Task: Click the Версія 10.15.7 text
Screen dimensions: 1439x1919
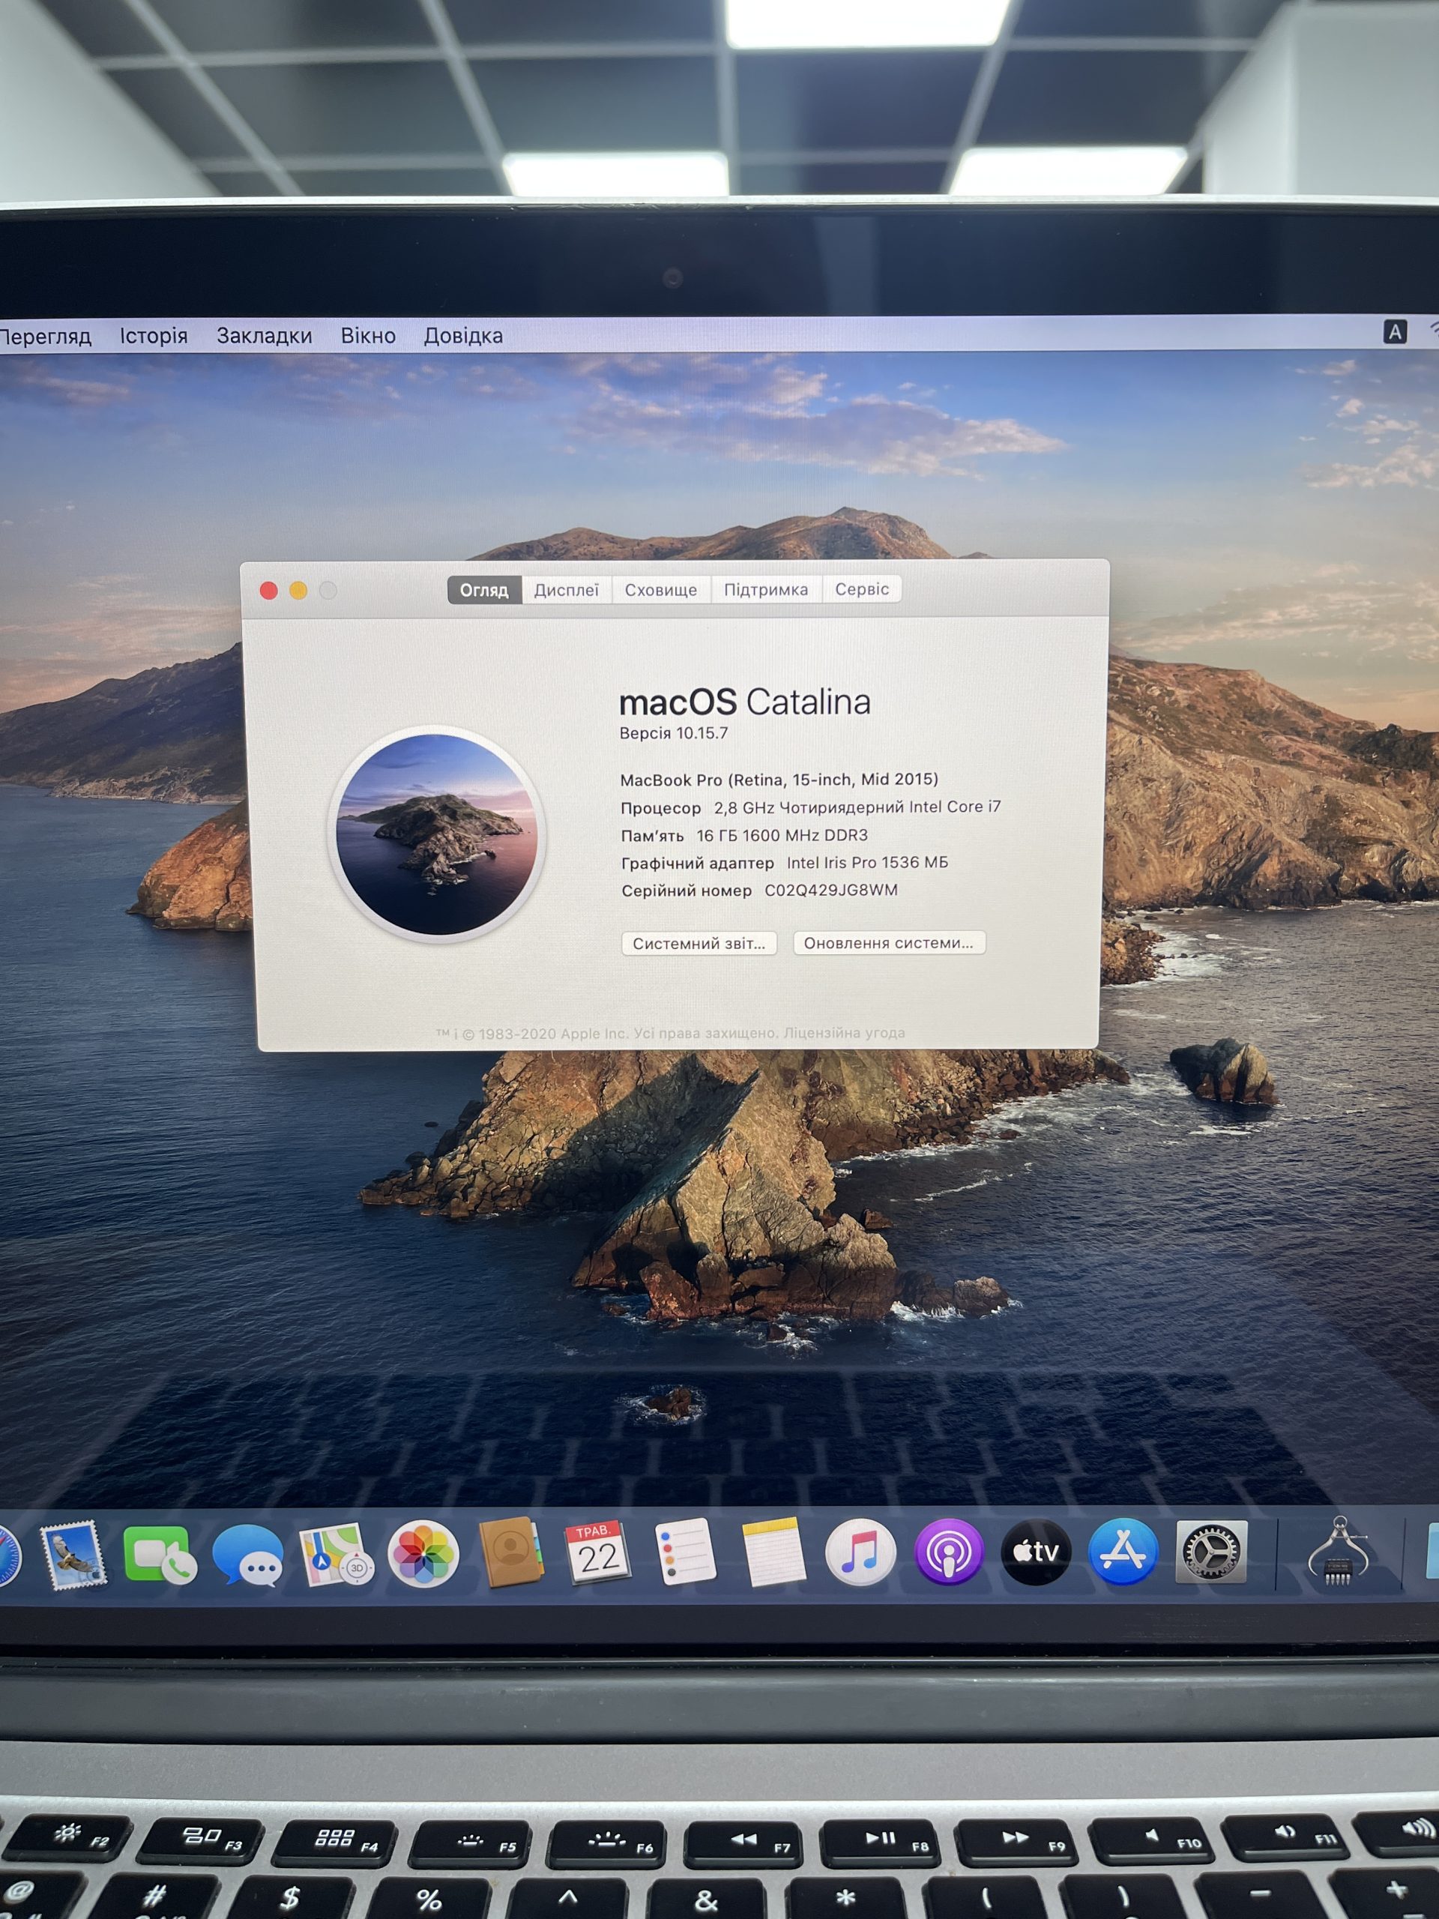Action: (x=674, y=733)
